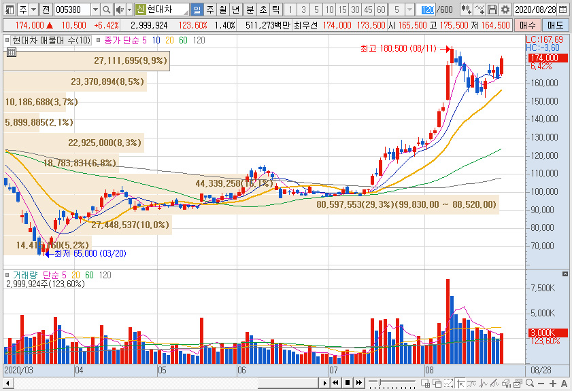The width and height of the screenshot is (572, 391).
Task: Open chart settings gear icon
Action: [505, 10]
